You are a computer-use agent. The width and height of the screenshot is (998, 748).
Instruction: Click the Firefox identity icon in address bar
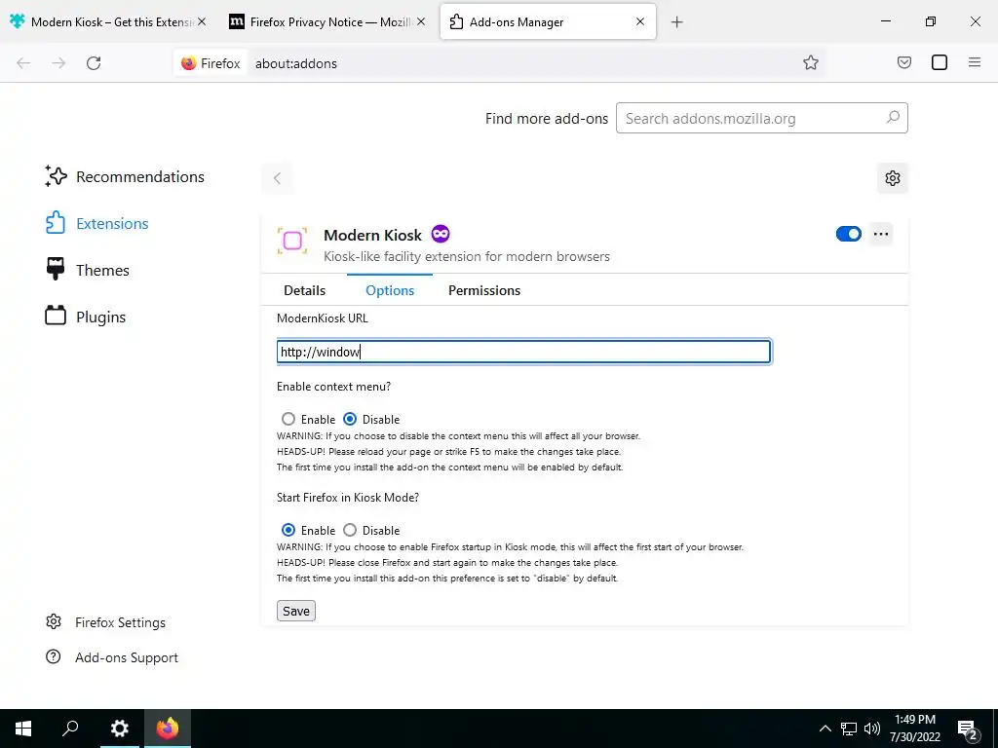[x=211, y=63]
